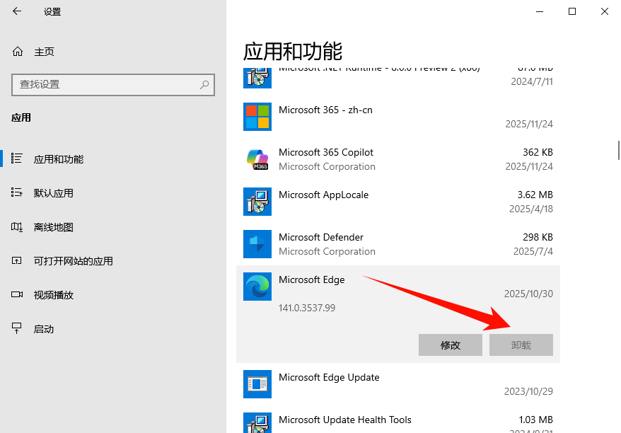Expand the Microsoft Defender entry
Screen dimensions: 621x433
(x=389, y=244)
